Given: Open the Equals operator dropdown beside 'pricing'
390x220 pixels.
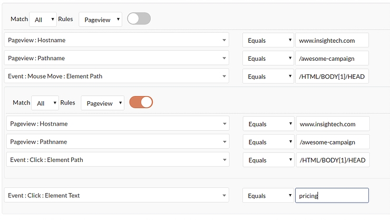Looking at the screenshot, I should (268, 195).
